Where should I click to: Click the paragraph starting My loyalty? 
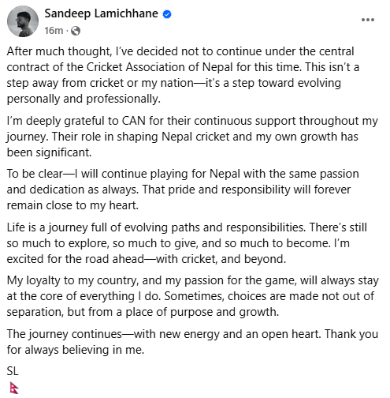193,296
